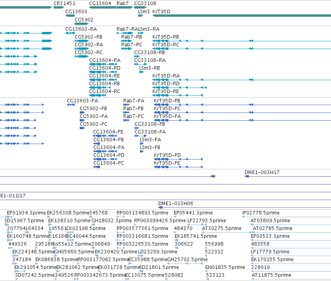
Task: Click the CG5902-PB protein label
Action: [93, 108]
